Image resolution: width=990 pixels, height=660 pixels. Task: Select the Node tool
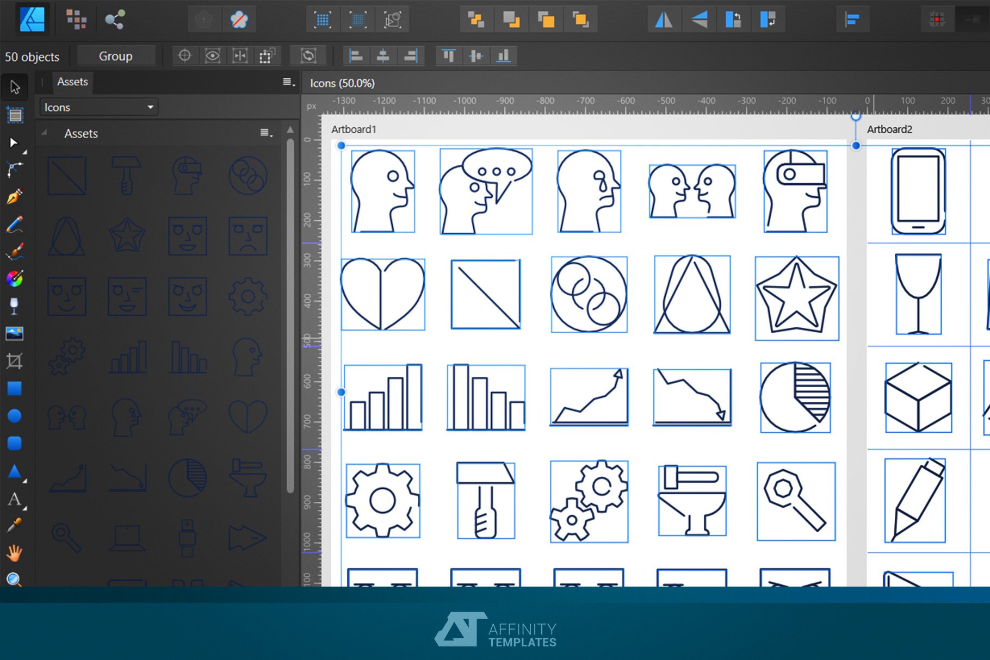(13, 143)
